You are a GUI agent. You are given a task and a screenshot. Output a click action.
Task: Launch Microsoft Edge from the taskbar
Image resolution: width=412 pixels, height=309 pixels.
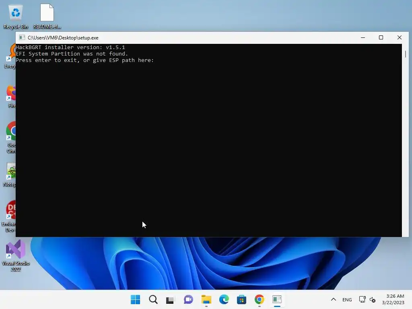point(224,299)
